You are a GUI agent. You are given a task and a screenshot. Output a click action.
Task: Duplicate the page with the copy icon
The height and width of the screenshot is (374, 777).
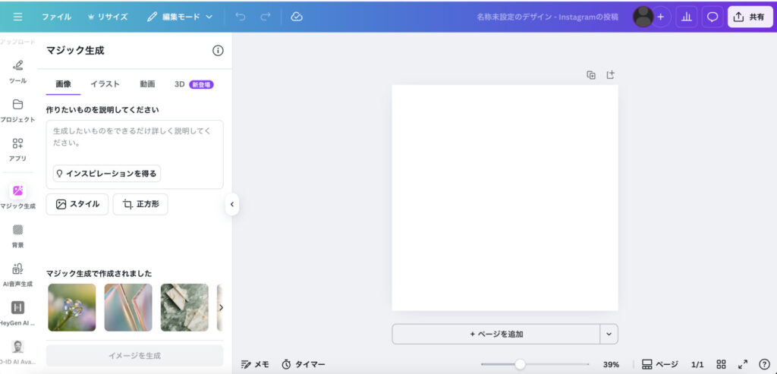coord(591,75)
